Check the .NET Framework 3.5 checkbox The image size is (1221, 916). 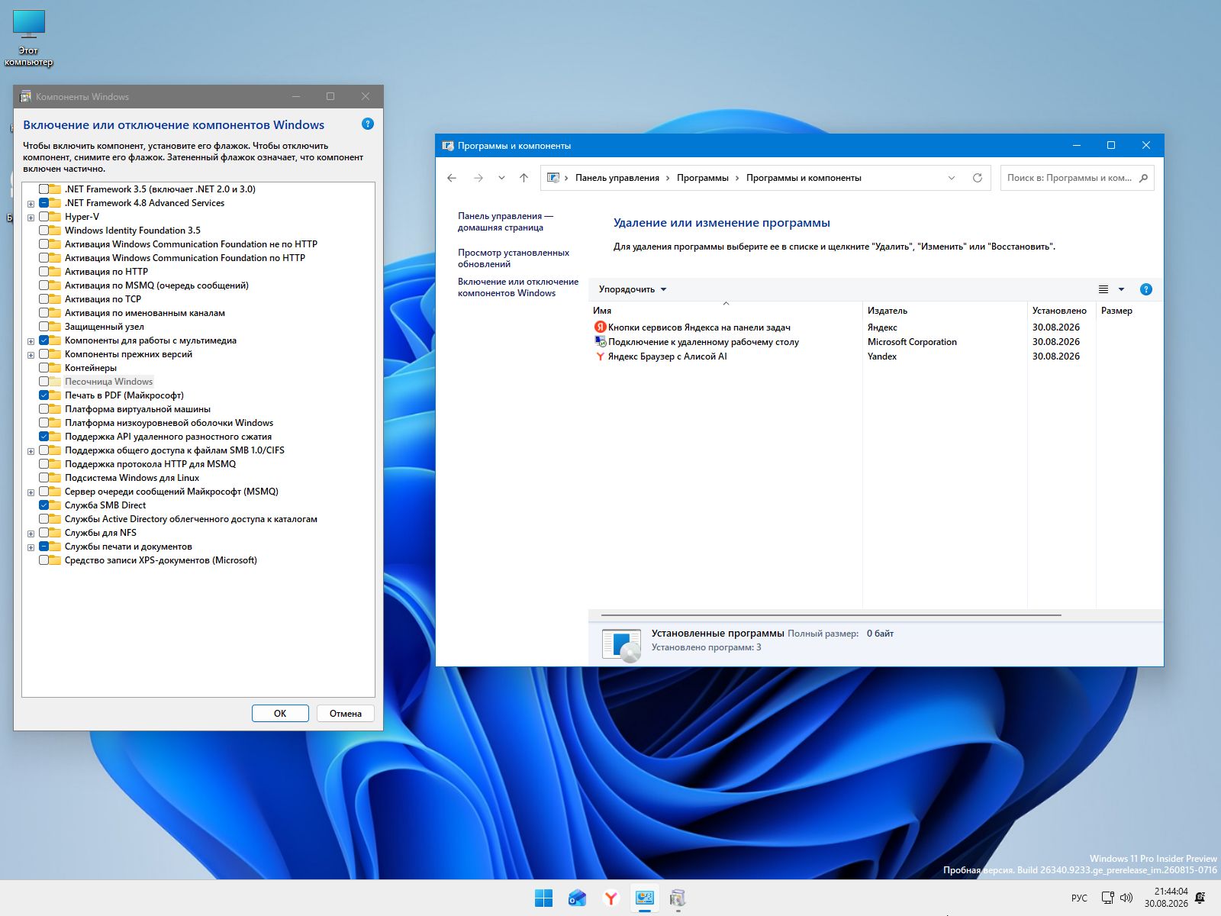pos(43,189)
